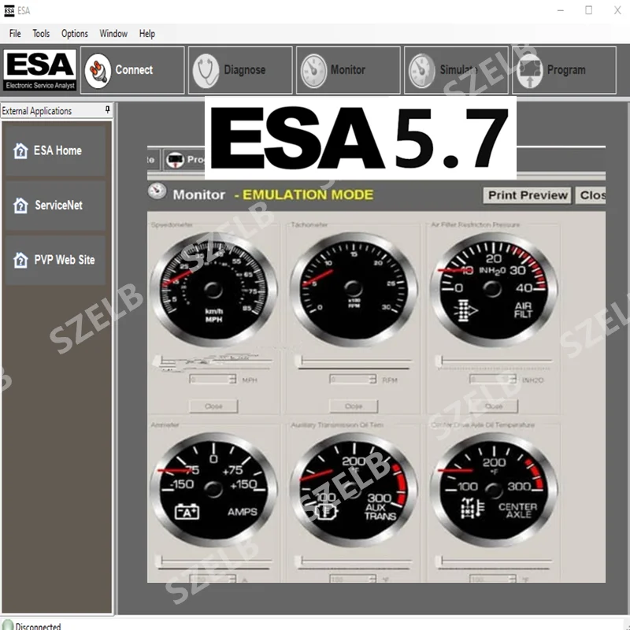Pin the External Applications panel

(107, 109)
